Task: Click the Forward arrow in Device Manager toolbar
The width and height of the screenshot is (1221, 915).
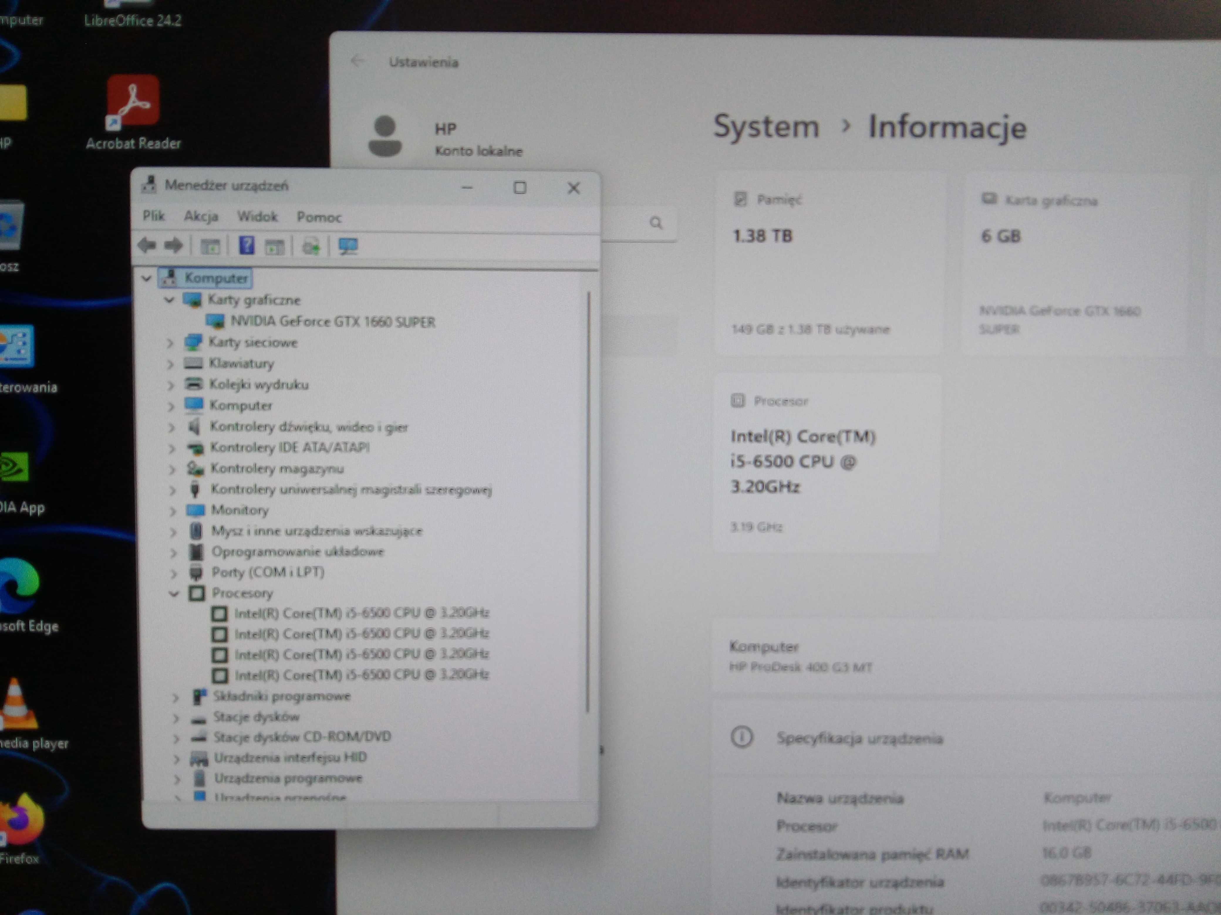Action: (x=173, y=245)
